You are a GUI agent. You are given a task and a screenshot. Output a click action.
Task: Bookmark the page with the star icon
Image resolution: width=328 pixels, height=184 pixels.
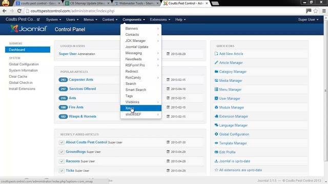316,11
